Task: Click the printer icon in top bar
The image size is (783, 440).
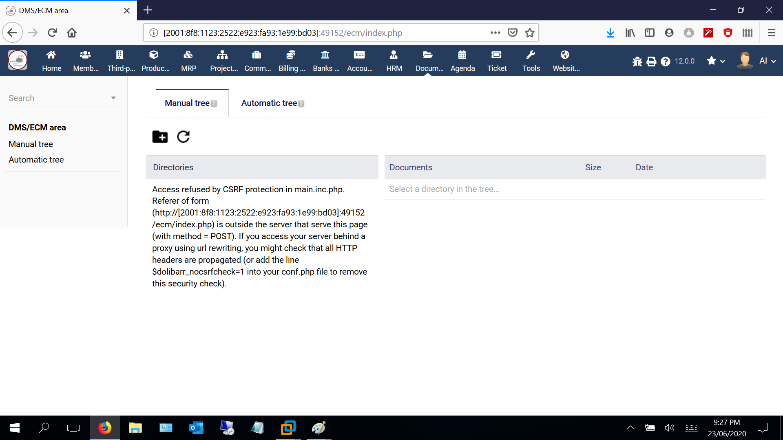Action: point(651,62)
